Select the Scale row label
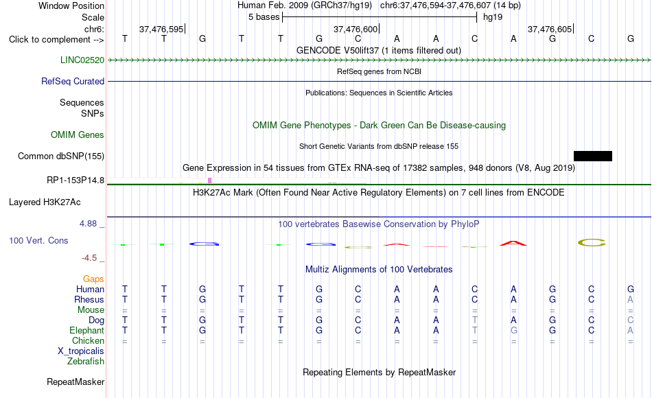The image size is (652, 398). [93, 17]
